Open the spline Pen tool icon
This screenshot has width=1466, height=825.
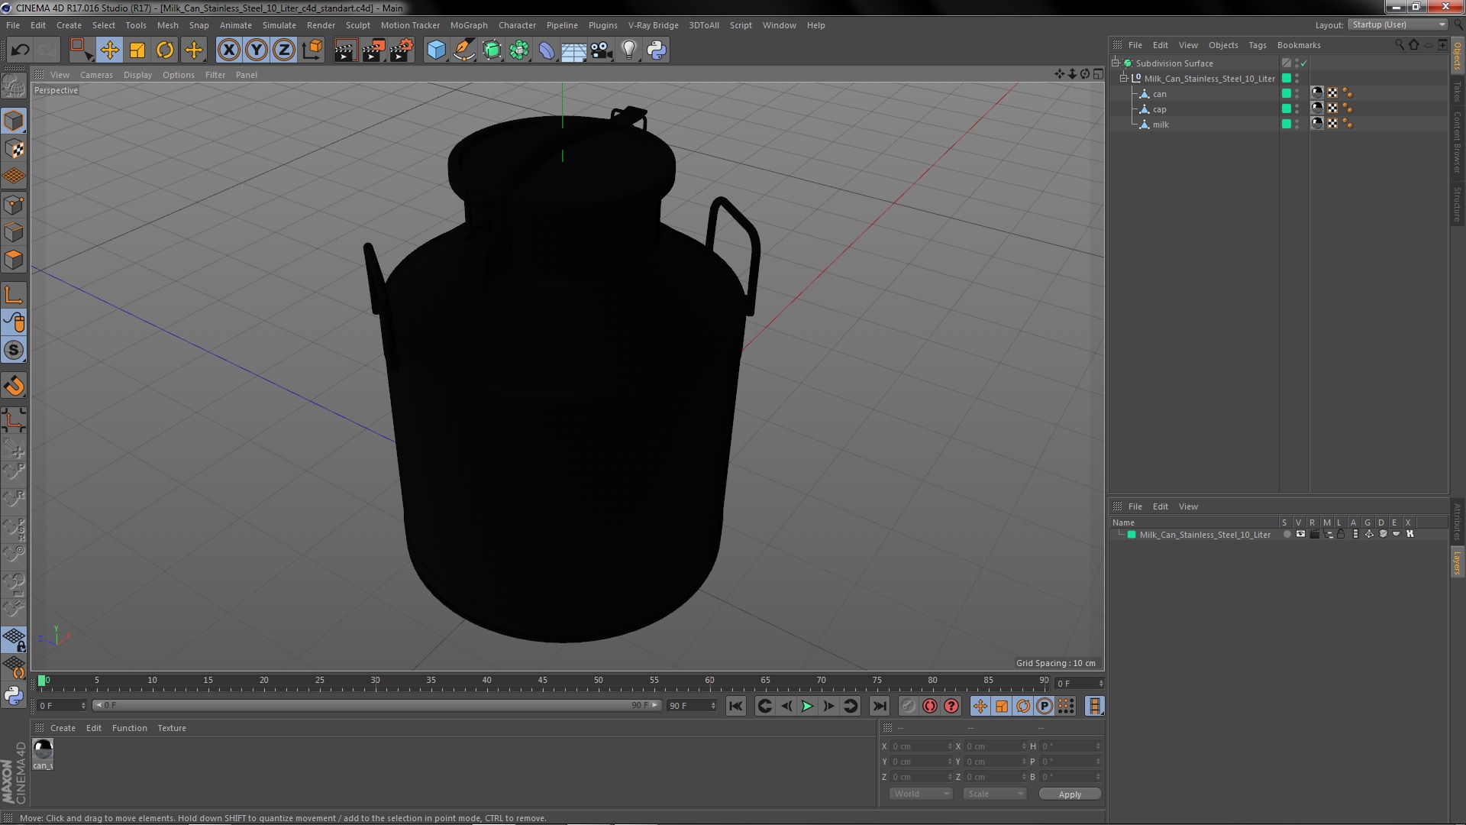463,50
